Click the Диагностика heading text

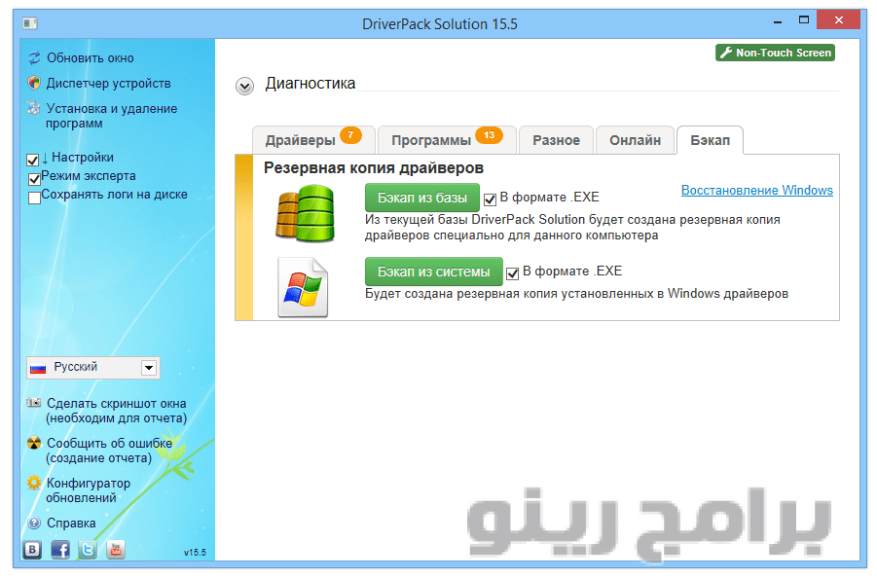(311, 84)
